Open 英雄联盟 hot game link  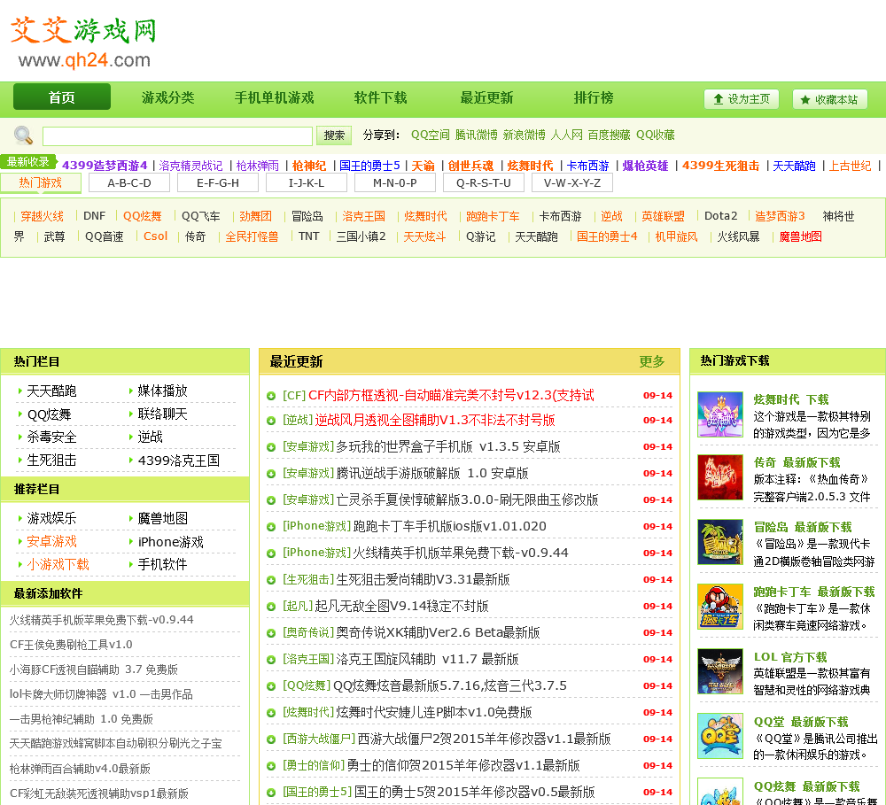[663, 216]
